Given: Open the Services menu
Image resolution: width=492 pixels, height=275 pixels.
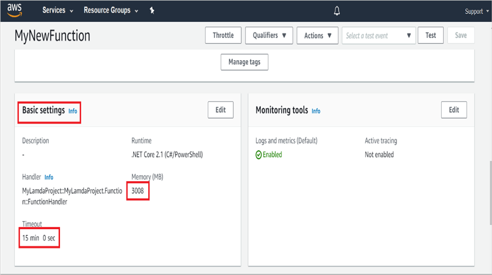Looking at the screenshot, I should tap(58, 11).
